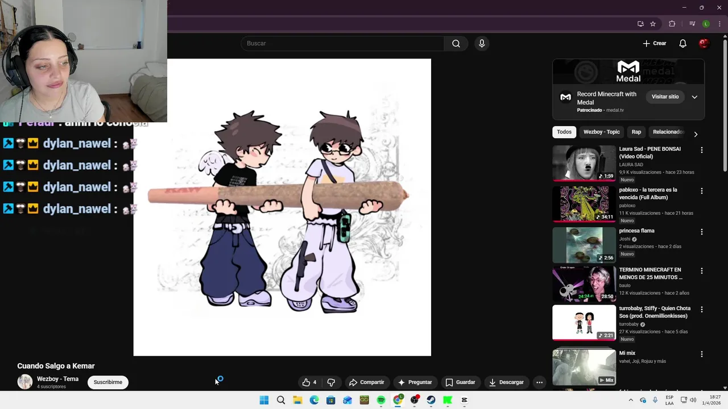
Task: Switch the ESP LAA input language
Action: coord(669,400)
